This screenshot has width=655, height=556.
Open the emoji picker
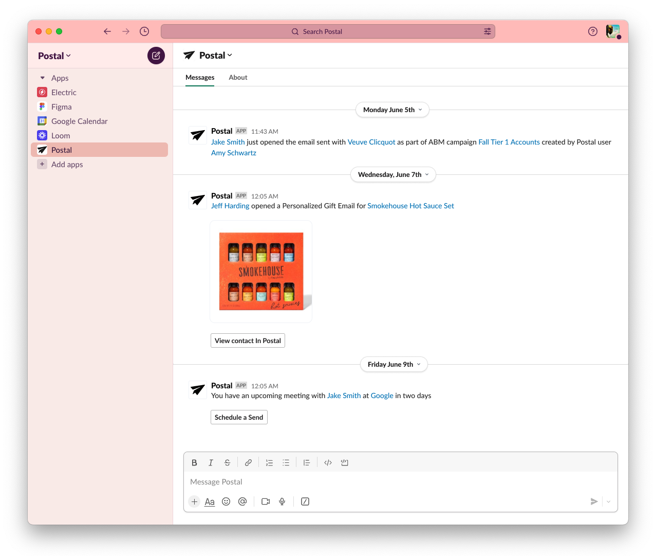click(x=226, y=501)
